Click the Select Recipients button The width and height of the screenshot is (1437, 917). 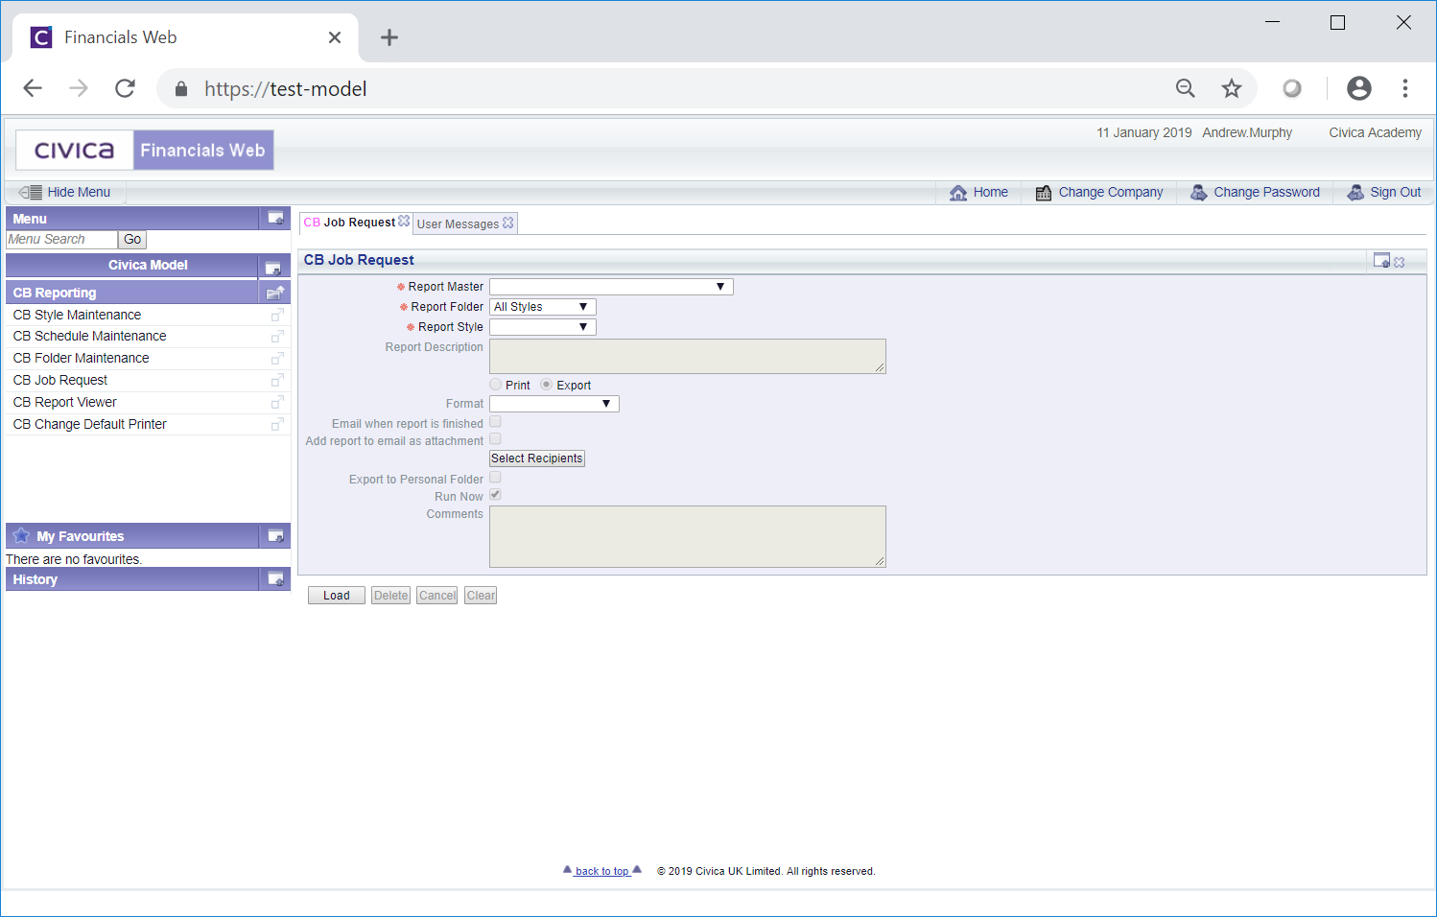coord(537,458)
